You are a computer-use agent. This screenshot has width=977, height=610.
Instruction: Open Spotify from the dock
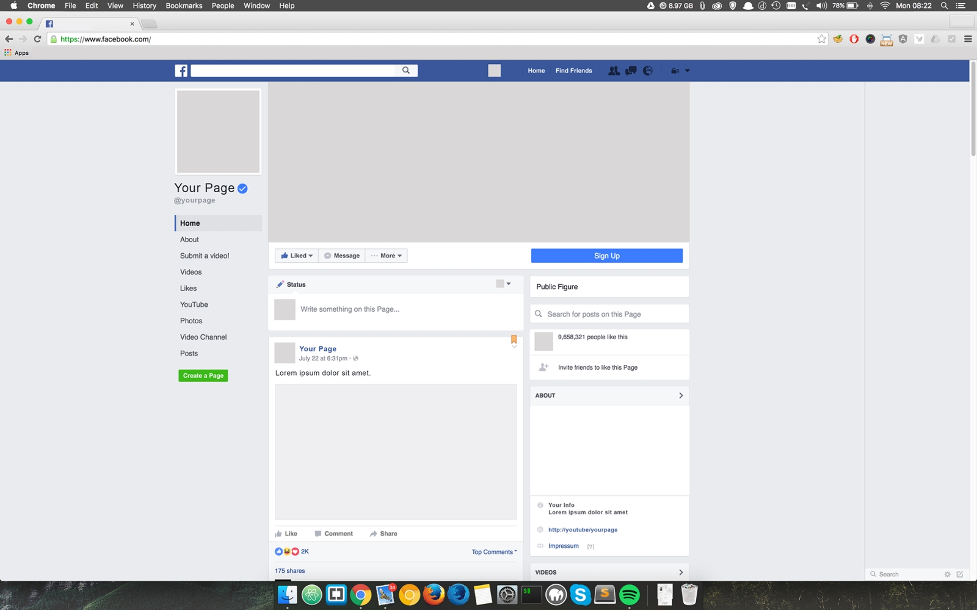pyautogui.click(x=630, y=594)
